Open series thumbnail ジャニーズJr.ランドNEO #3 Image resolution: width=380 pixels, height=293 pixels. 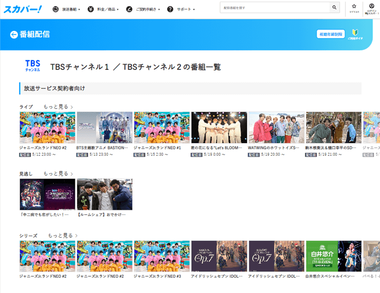pyautogui.click(x=162, y=256)
